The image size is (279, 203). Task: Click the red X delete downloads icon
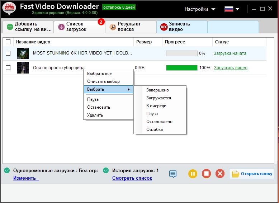pos(220,174)
